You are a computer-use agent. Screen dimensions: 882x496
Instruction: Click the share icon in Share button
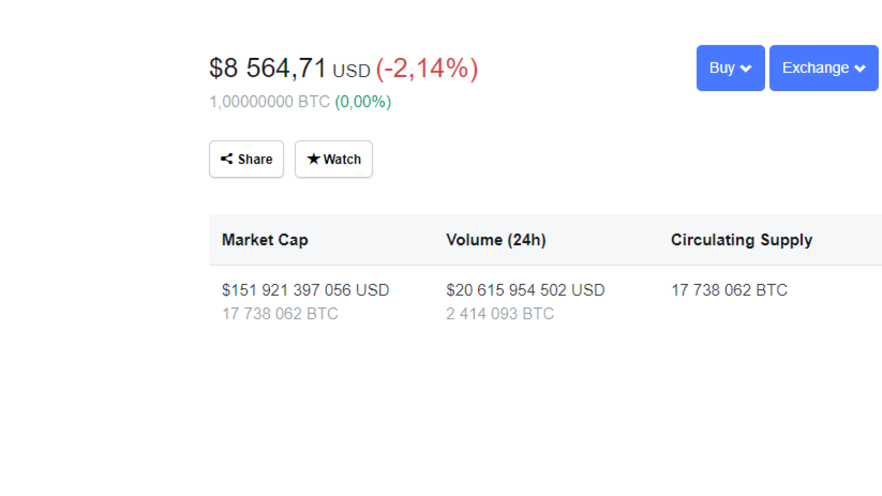(x=227, y=159)
